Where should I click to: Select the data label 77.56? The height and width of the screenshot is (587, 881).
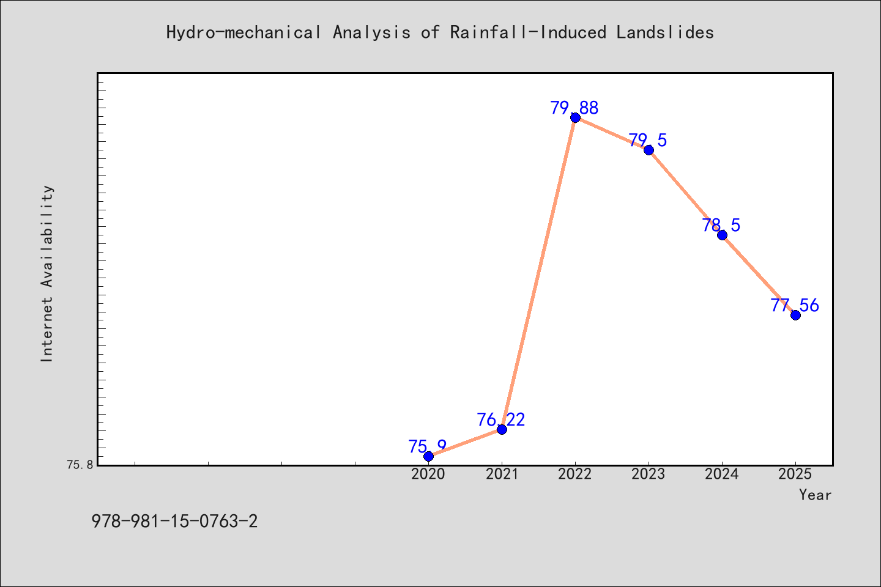click(x=795, y=306)
